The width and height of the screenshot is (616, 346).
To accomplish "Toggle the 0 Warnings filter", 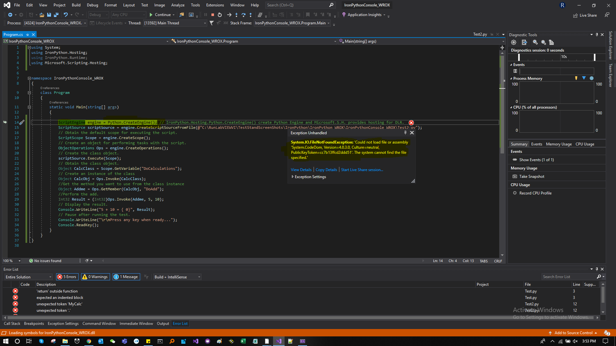I will pyautogui.click(x=95, y=276).
